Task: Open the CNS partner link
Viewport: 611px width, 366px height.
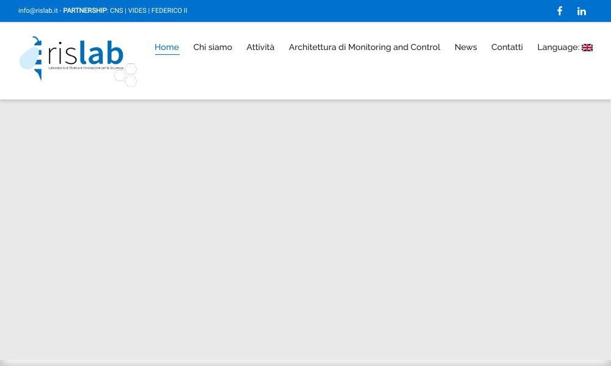Action: click(x=117, y=10)
